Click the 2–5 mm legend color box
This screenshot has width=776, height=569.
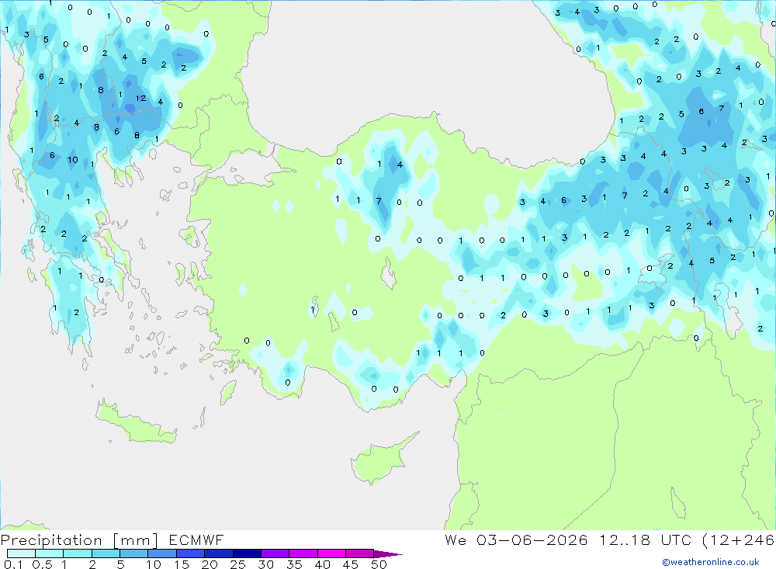coord(106,553)
